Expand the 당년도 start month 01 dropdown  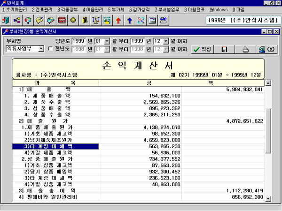click(x=107, y=41)
